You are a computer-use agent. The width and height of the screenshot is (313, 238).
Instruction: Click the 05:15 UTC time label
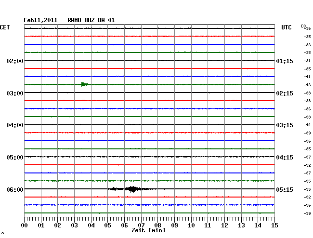[x=285, y=189]
